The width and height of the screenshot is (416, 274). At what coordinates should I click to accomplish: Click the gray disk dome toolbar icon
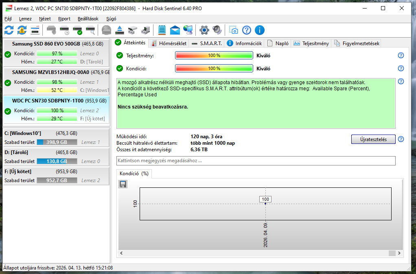click(x=106, y=30)
